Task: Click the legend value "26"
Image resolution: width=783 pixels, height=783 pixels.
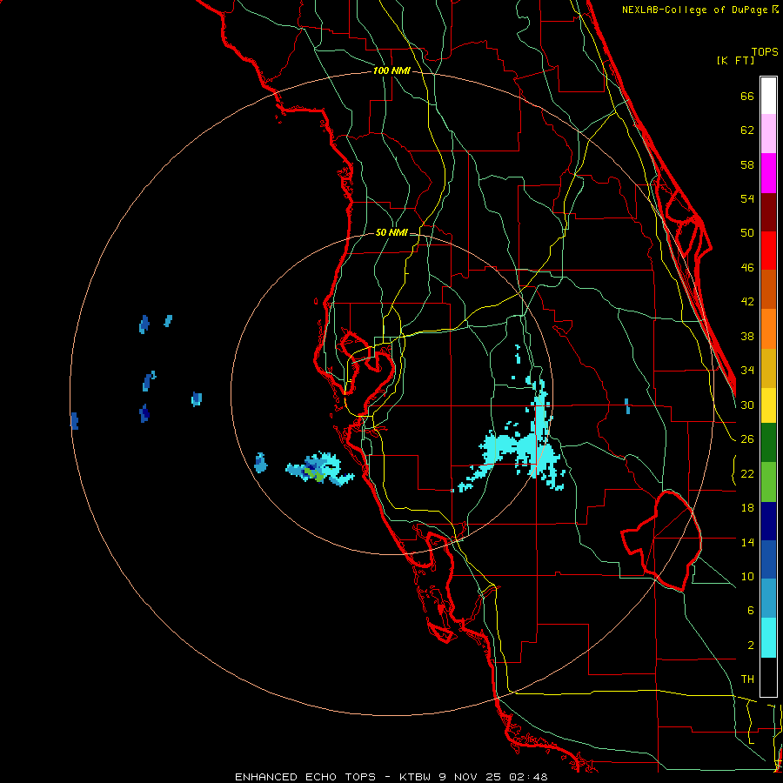Action: pos(747,439)
